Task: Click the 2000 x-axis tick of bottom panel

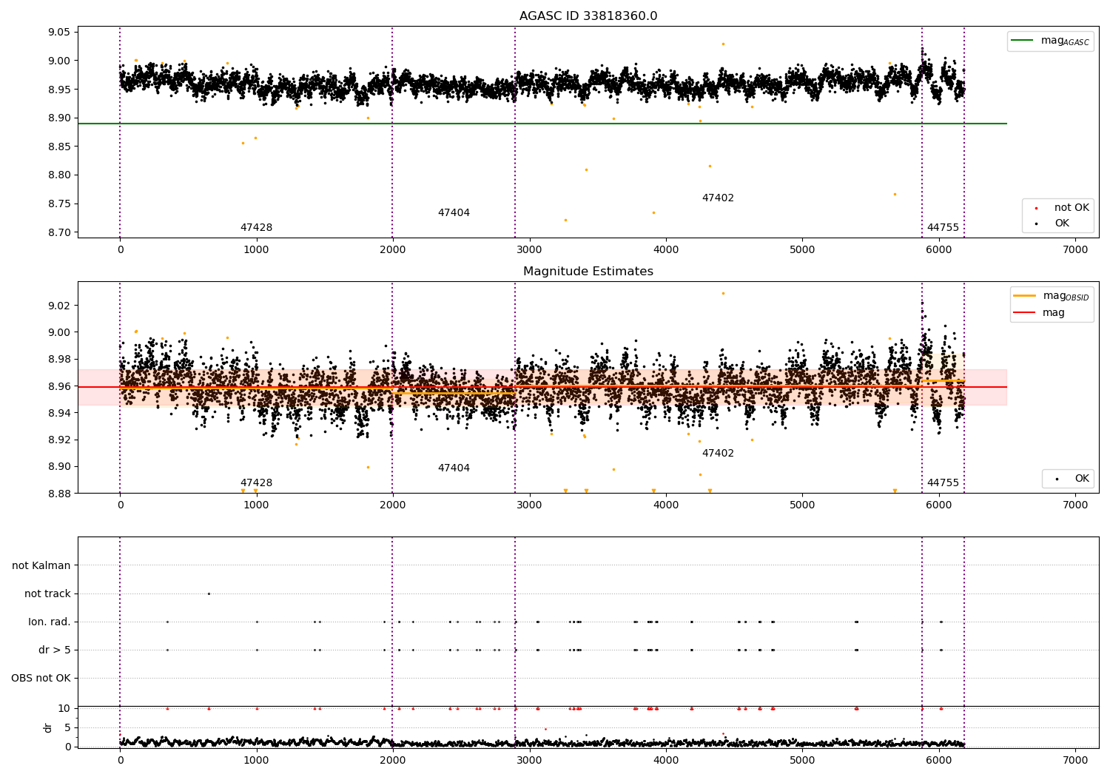Action: click(x=393, y=761)
